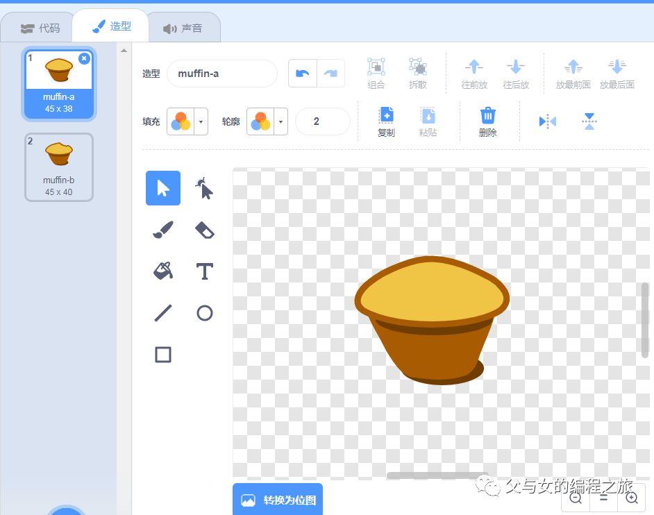Zoom out of the canvas
Viewport: 654px width, 515px height.
[x=576, y=498]
